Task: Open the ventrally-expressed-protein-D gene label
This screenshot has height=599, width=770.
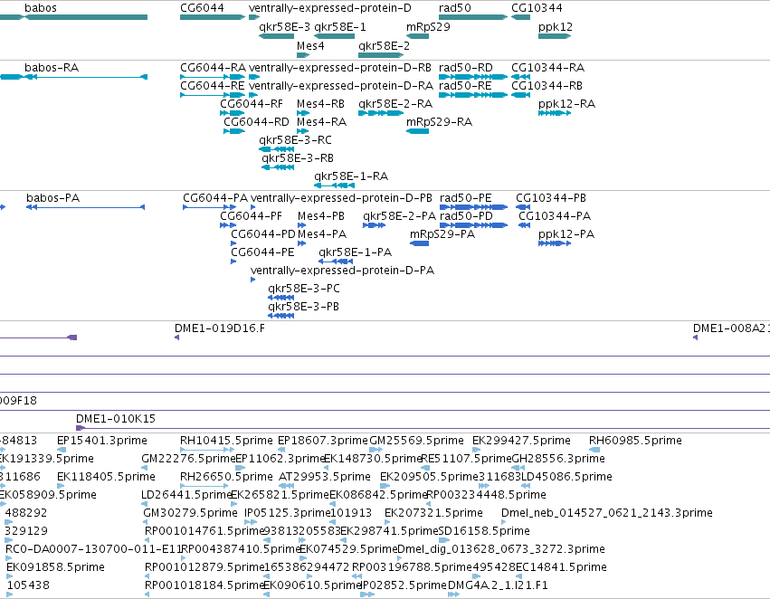Action: (330, 8)
